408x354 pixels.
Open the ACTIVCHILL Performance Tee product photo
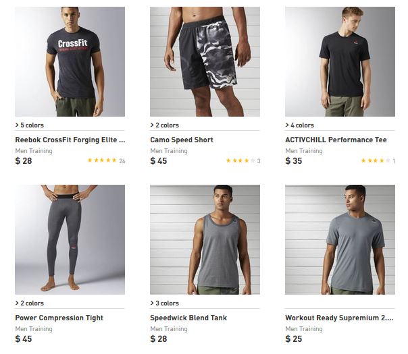340,61
